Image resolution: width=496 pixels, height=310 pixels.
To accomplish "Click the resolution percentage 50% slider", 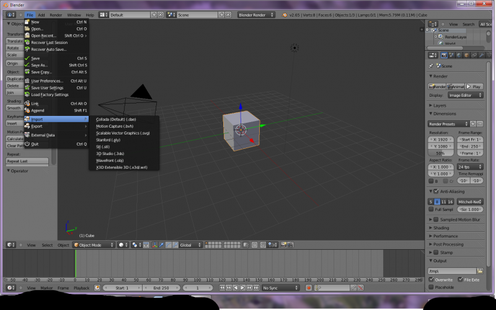I will click(x=441, y=153).
